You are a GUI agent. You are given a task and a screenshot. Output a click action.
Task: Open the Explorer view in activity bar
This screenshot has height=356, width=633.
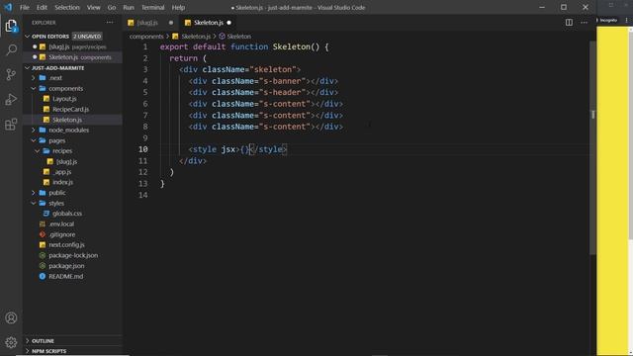point(11,27)
